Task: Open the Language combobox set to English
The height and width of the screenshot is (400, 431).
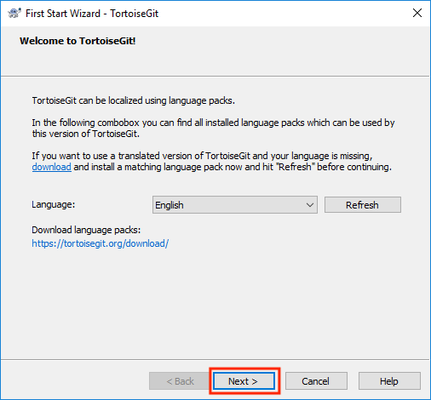Action: tap(235, 204)
